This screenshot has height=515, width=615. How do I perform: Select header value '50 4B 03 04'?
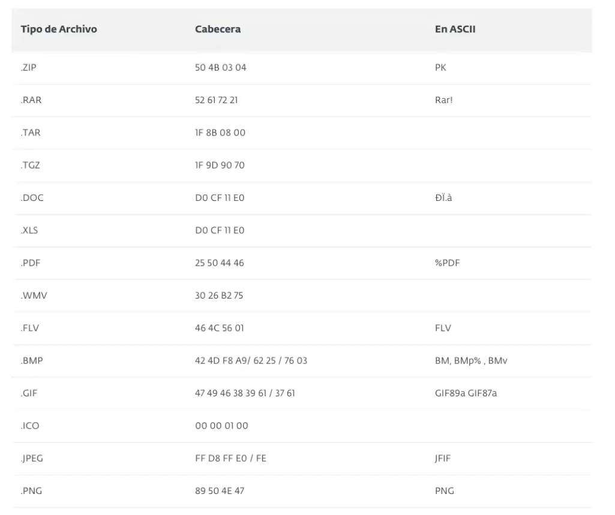click(220, 67)
